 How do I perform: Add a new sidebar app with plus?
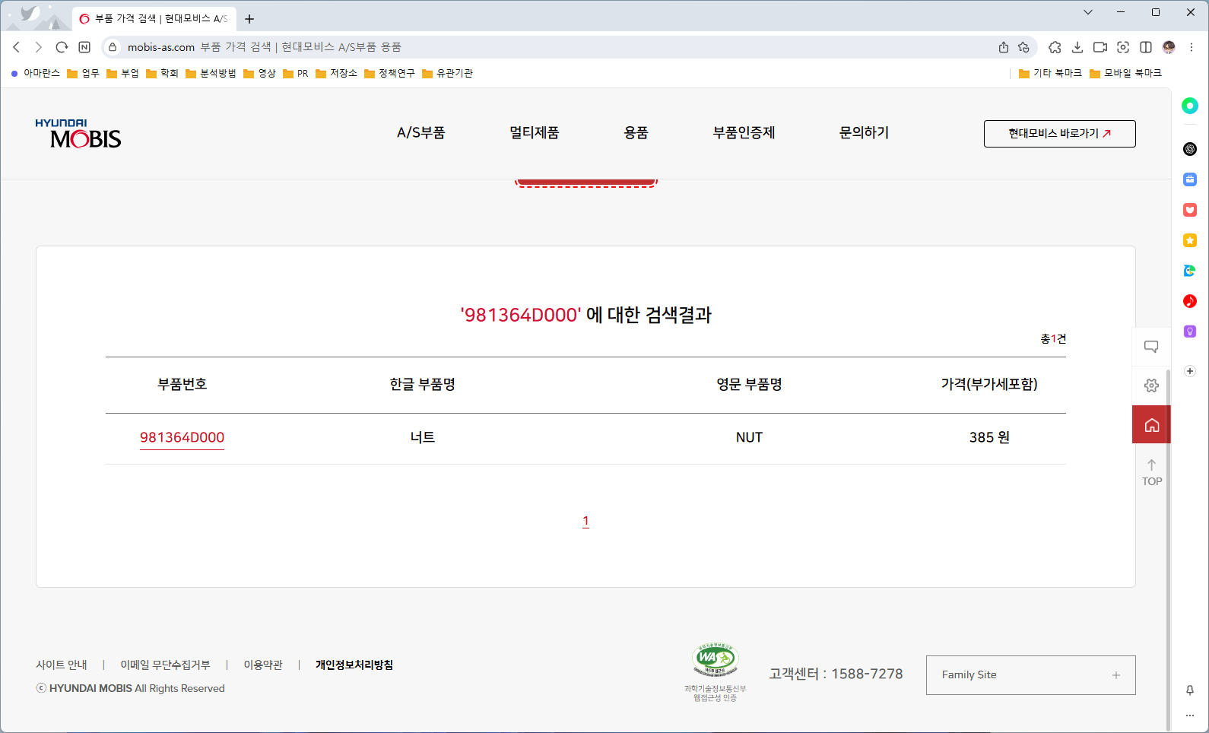(1190, 371)
